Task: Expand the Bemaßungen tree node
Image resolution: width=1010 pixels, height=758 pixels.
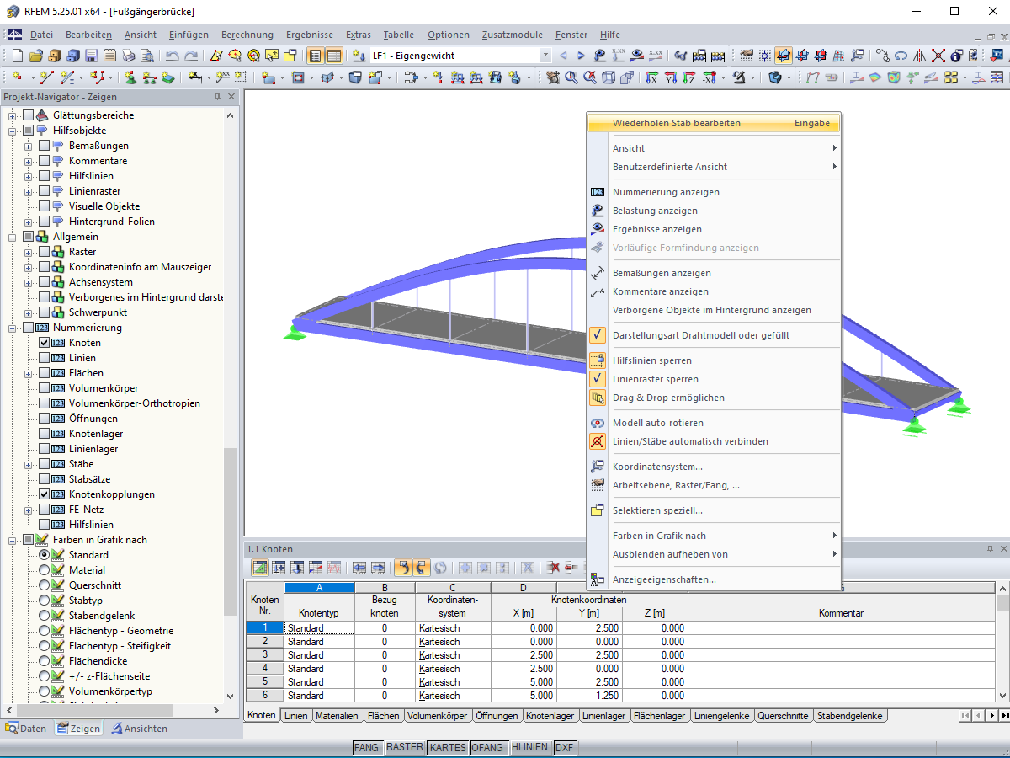Action: coord(29,146)
